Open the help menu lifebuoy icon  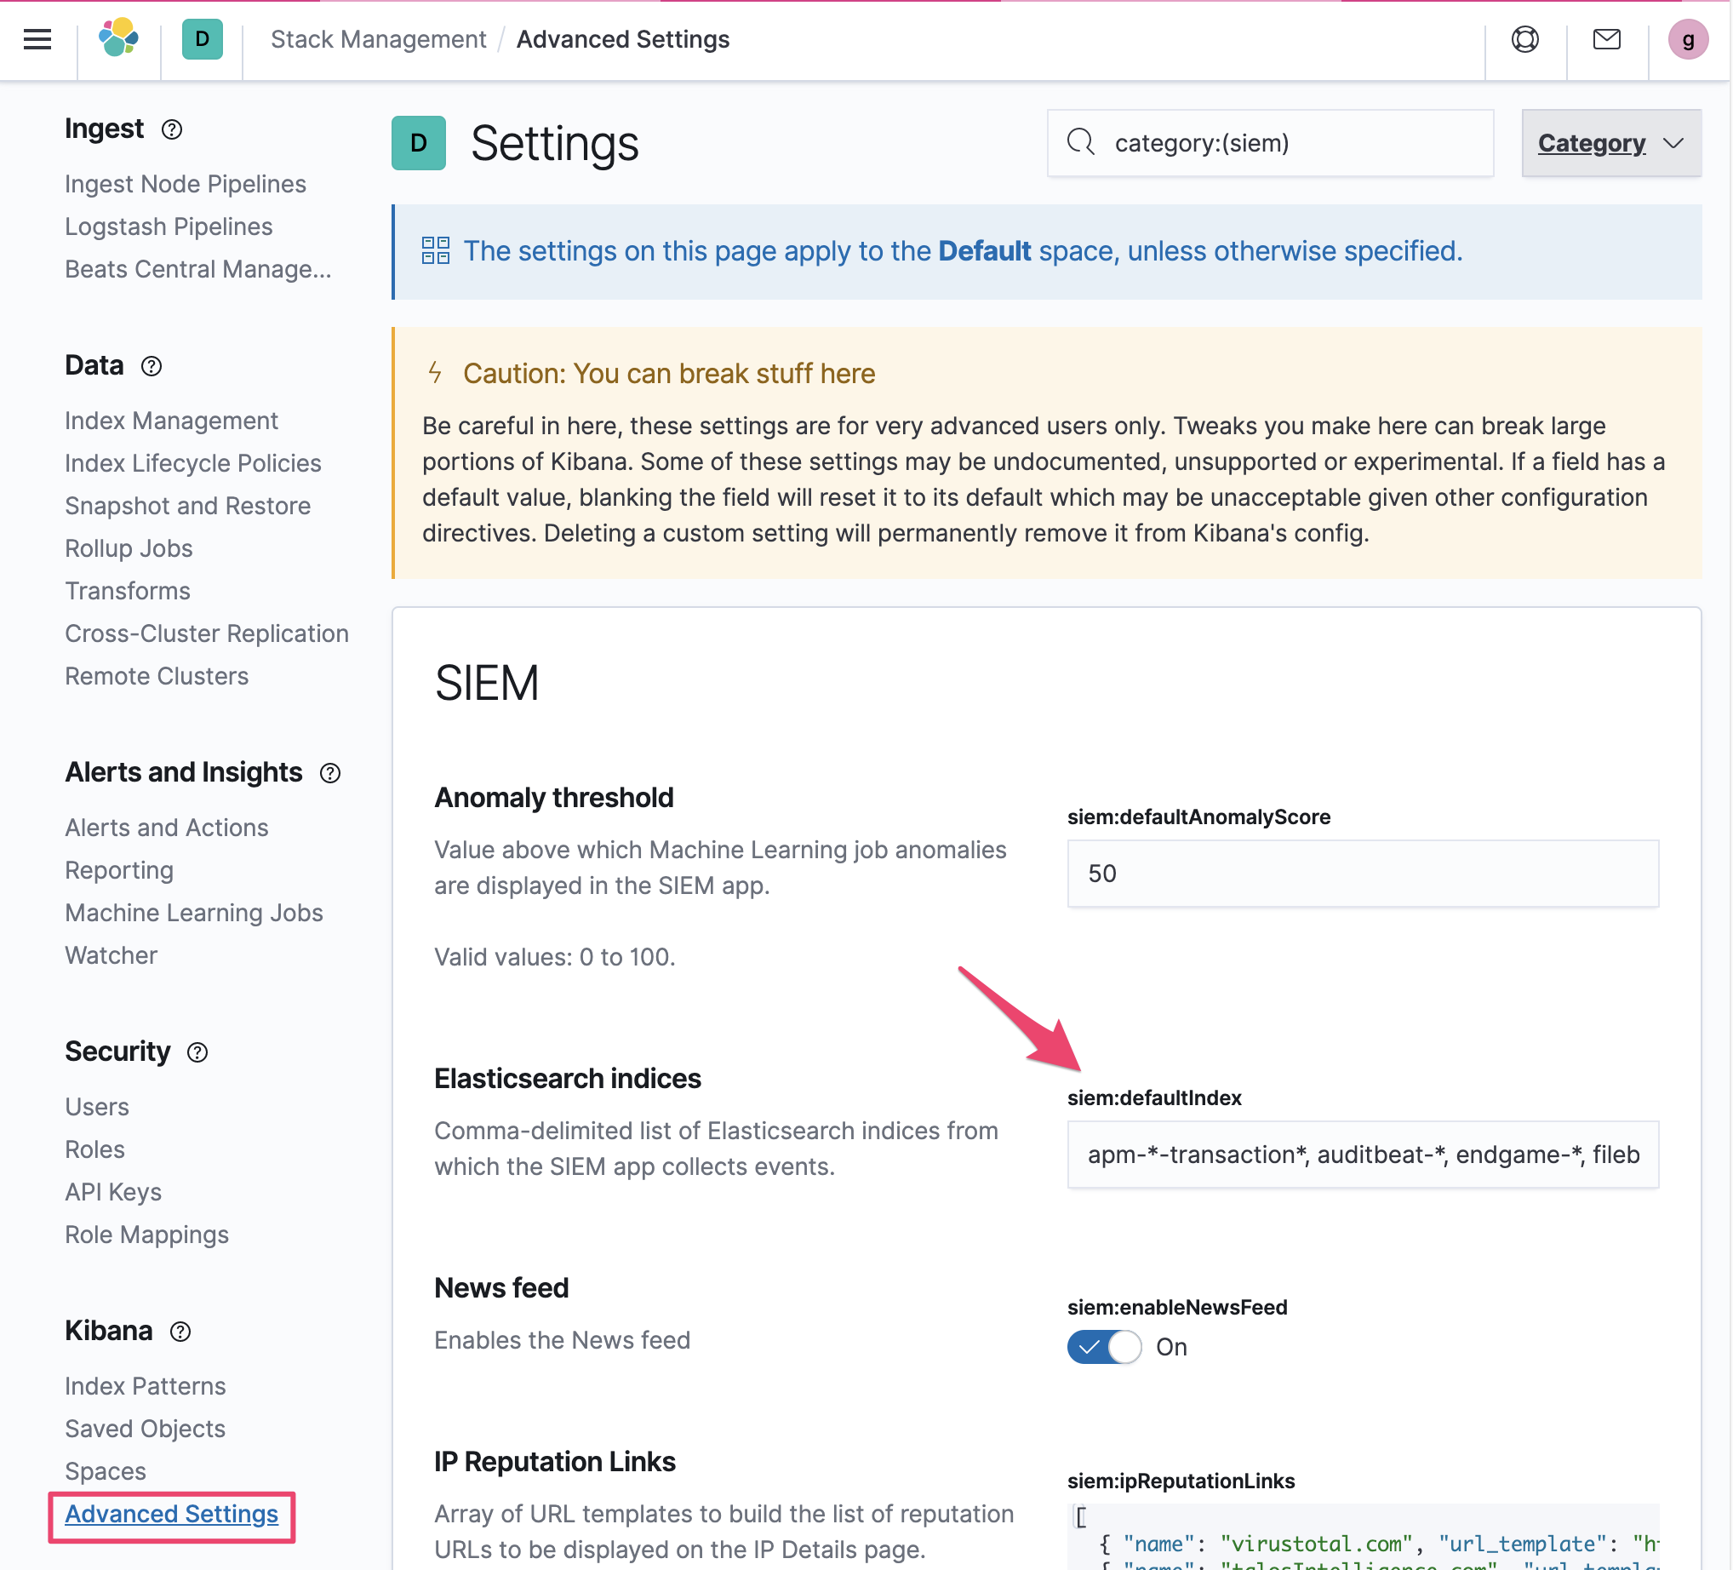[x=1524, y=39]
